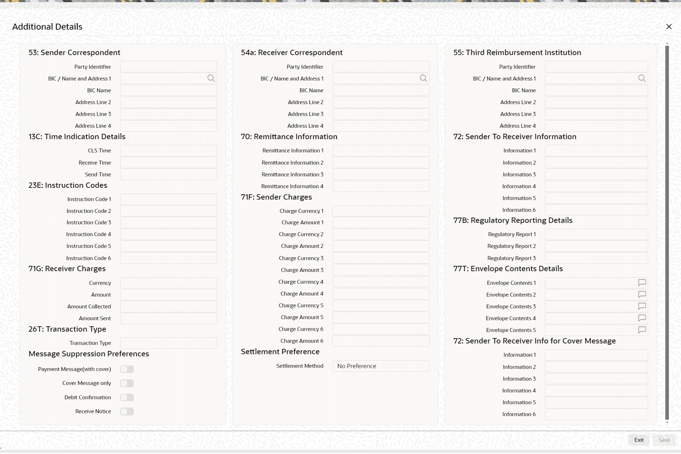This screenshot has height=454, width=681.
Task: Click the Save button
Action: pos(664,440)
